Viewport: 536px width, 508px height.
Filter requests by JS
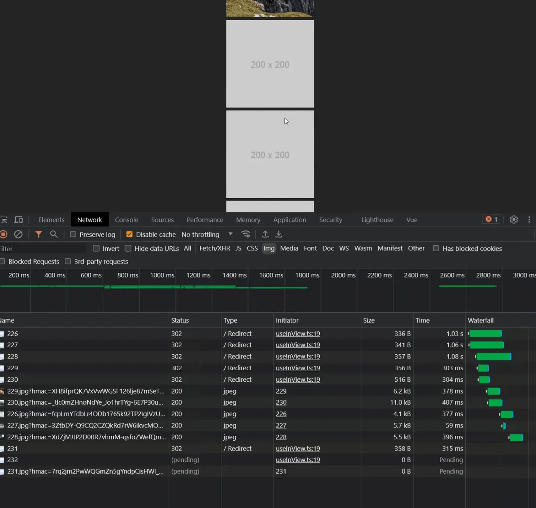tap(239, 248)
